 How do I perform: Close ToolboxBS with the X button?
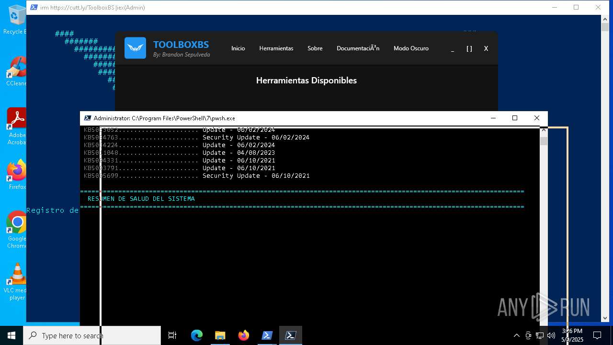486,48
